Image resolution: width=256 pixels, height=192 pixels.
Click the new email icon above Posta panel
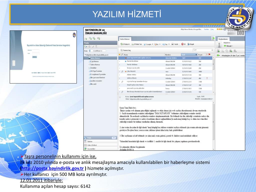tap(86, 38)
